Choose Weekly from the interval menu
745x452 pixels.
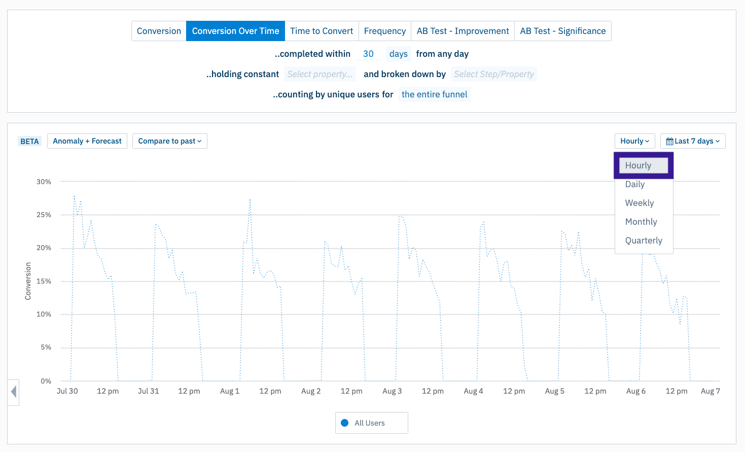pyautogui.click(x=640, y=202)
